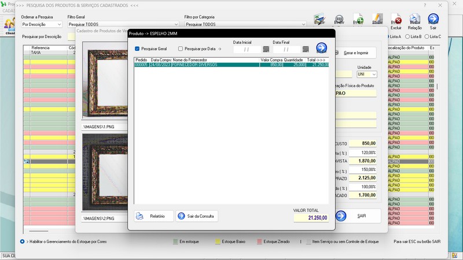Open the Relação report toolbar icon
This screenshot has height=260, width=463.
(x=414, y=21)
